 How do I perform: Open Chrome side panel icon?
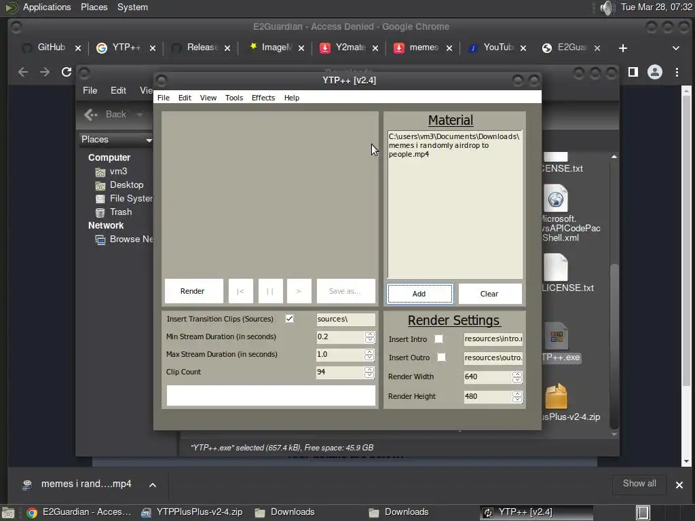[x=633, y=72]
